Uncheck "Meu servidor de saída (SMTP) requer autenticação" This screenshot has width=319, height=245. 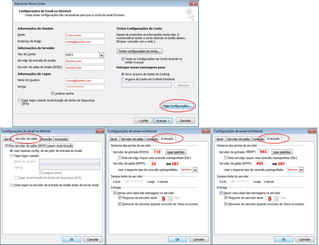pos(7,146)
